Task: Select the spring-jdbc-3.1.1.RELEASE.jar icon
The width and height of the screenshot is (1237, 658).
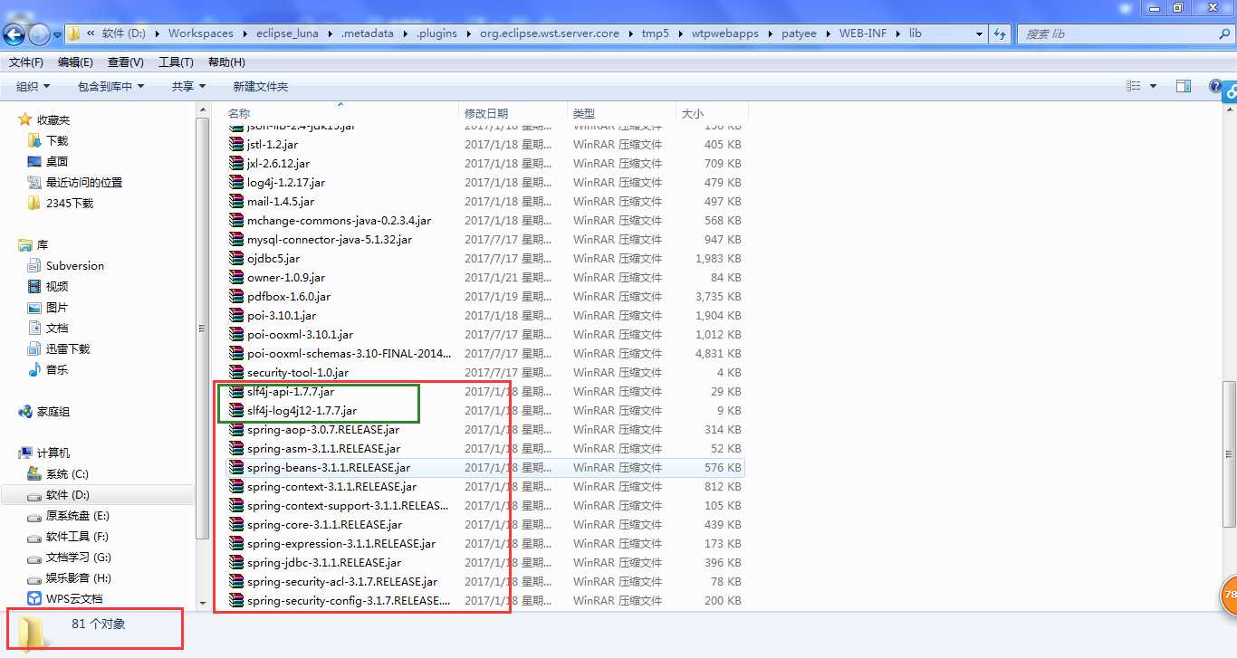Action: pyautogui.click(x=235, y=562)
